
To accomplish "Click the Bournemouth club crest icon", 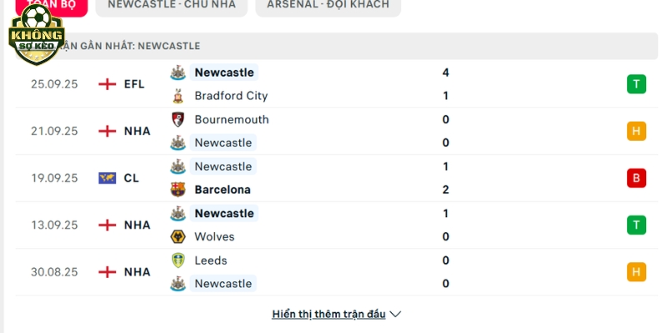I will point(178,119).
